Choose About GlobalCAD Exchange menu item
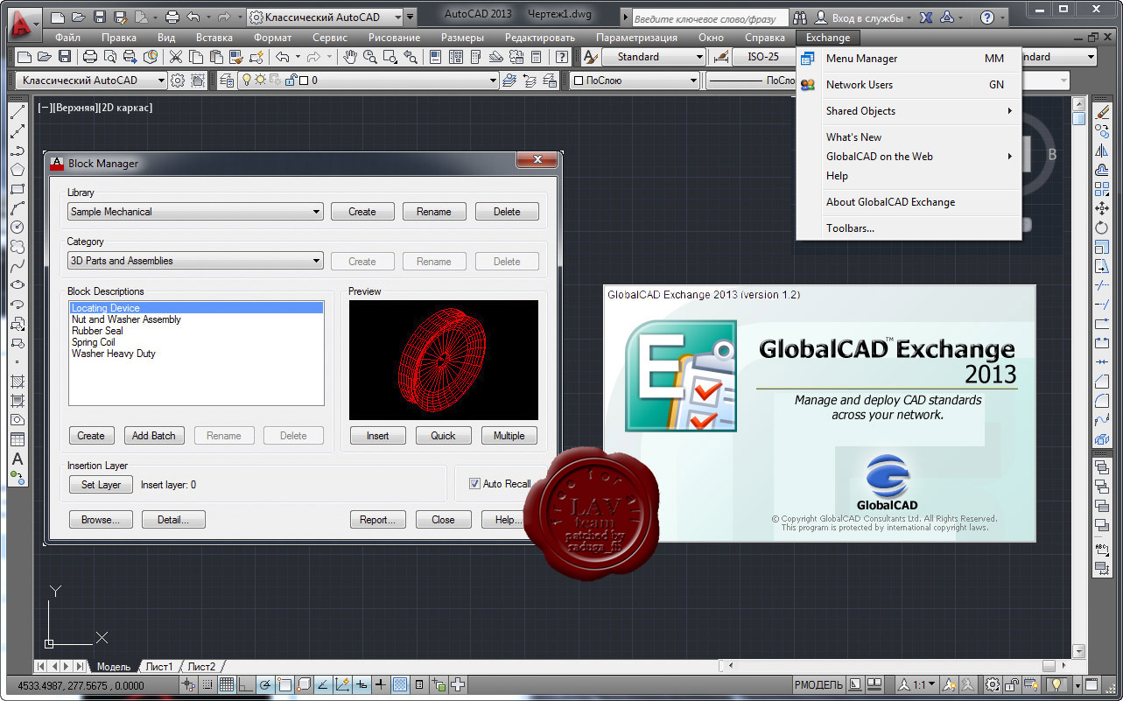 tap(909, 202)
